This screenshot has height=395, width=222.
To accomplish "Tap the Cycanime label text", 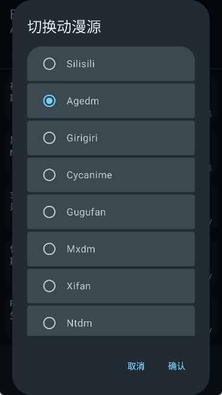I will [x=89, y=175].
